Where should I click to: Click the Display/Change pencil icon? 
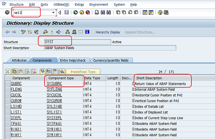23,32
